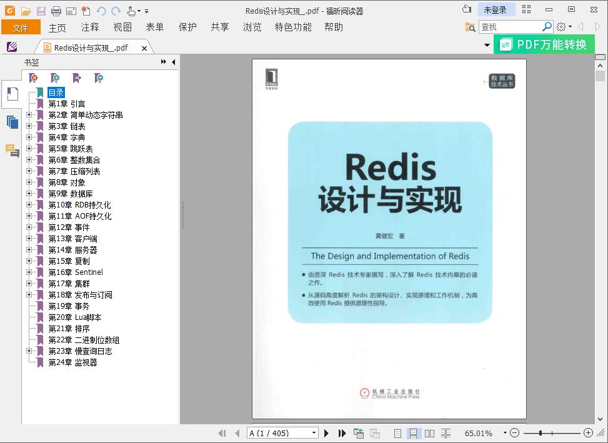608x443 pixels.
Task: Select facing two-page view mode
Action: pyautogui.click(x=429, y=433)
